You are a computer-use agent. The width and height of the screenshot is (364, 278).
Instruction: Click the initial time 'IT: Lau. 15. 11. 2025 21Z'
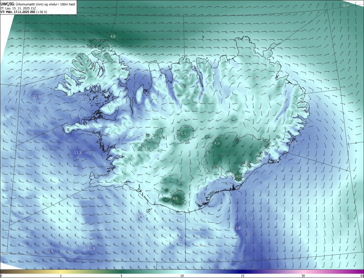(18, 8)
